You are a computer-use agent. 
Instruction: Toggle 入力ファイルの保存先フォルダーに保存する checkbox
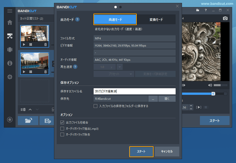[x=95, y=106]
